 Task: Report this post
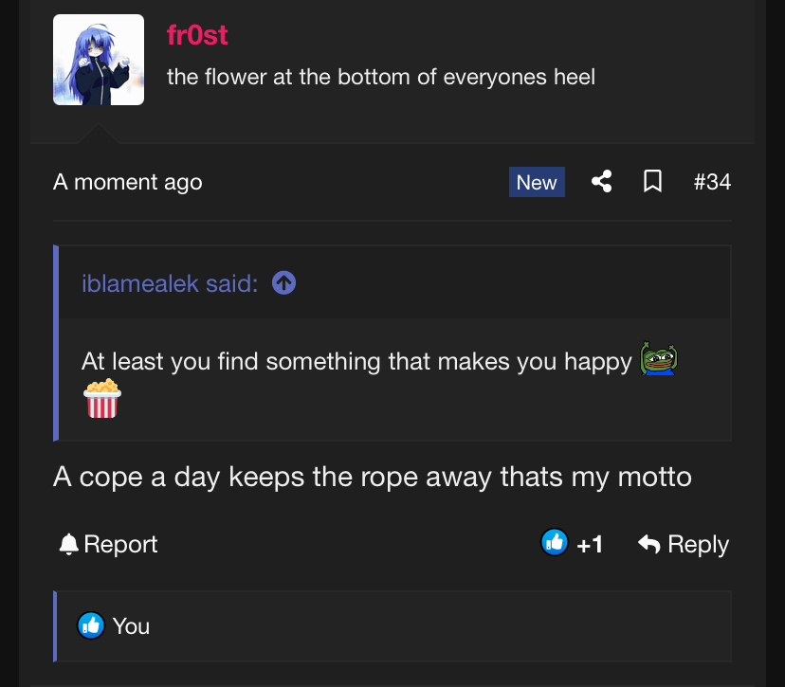coord(108,544)
